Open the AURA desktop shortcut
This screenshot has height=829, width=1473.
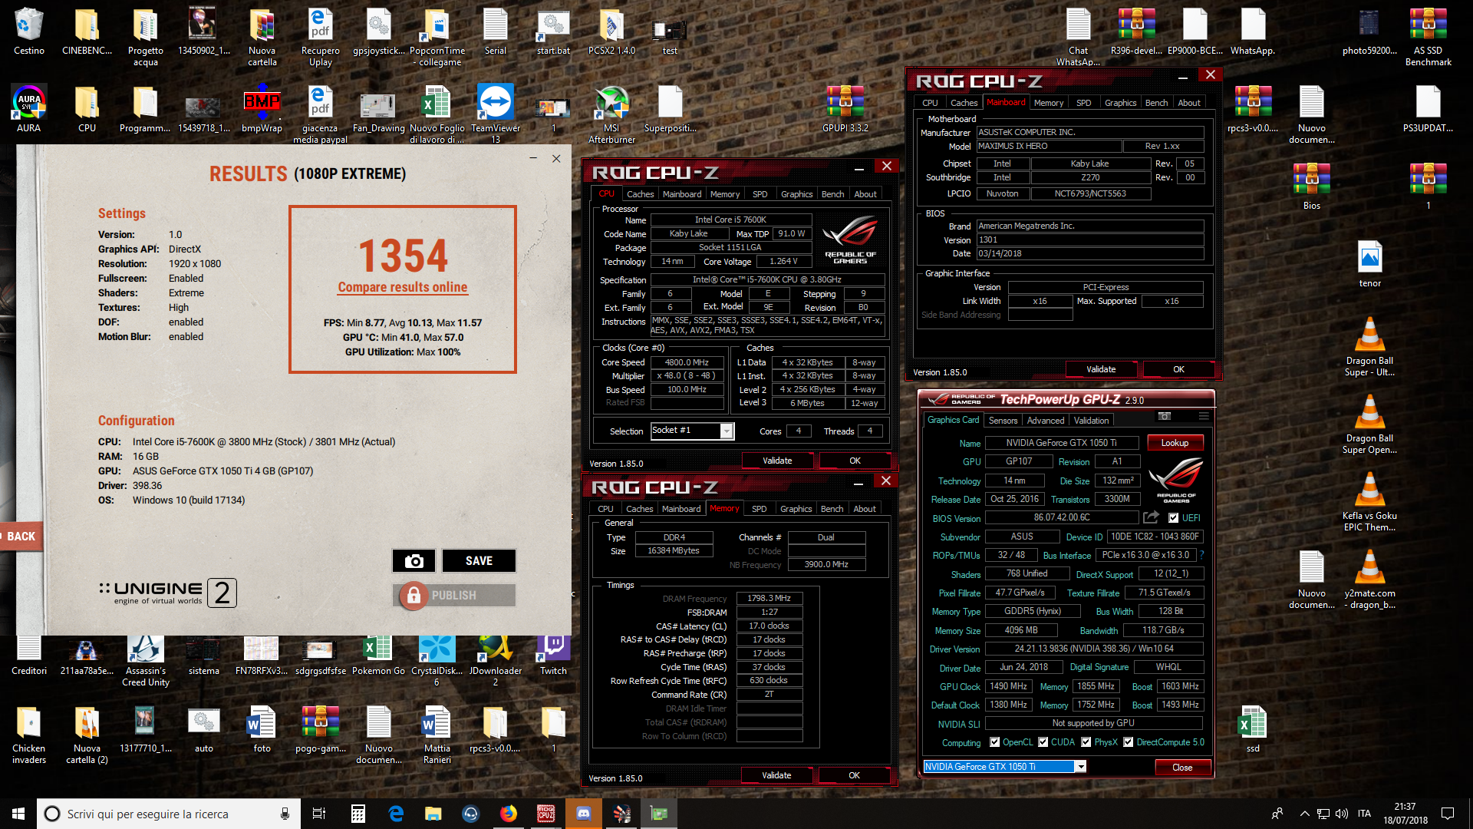pos(28,108)
